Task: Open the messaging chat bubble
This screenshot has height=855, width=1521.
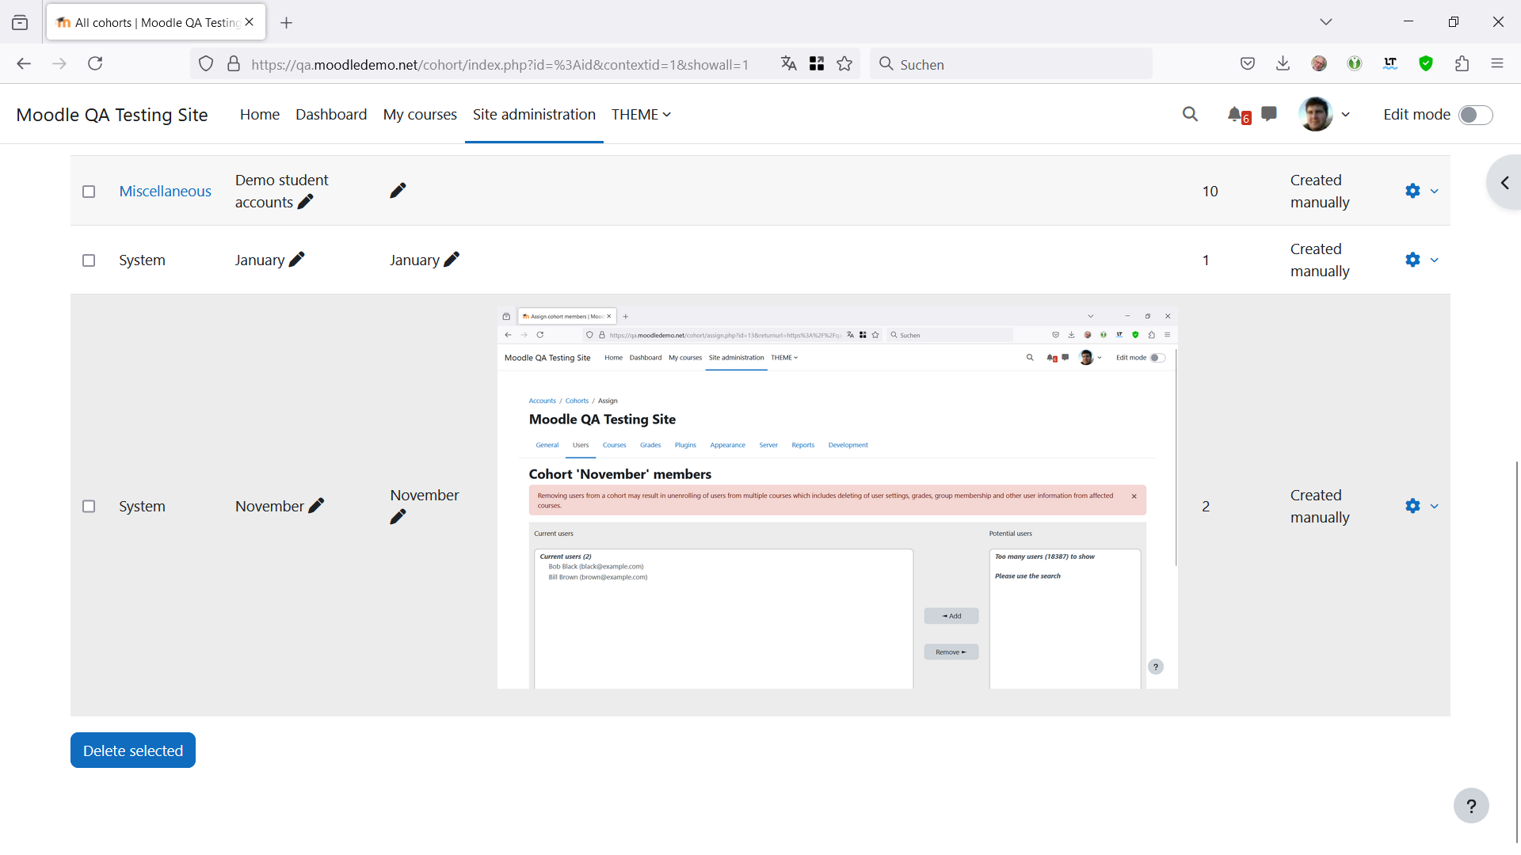Action: click(1269, 114)
